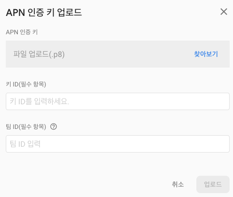
Task: Click the 찾아보기 browse link
Action: coord(206,54)
